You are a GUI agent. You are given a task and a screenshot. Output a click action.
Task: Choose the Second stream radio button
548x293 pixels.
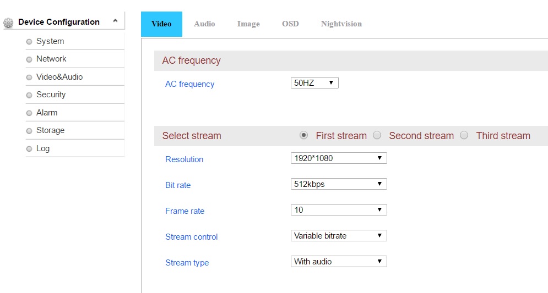click(x=377, y=135)
